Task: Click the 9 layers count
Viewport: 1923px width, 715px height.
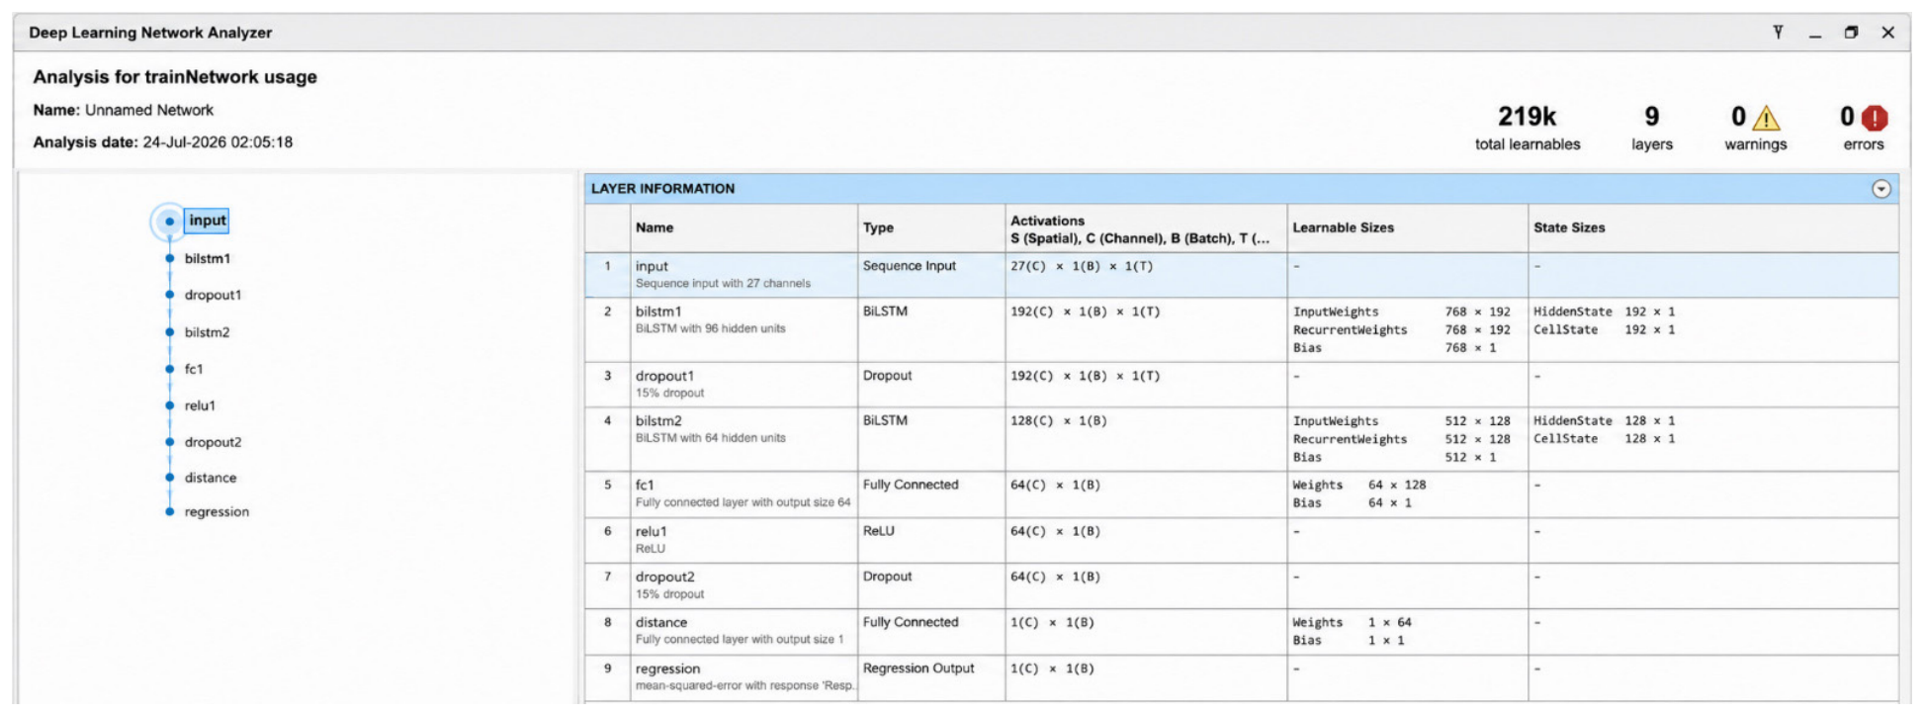Action: tap(1651, 117)
